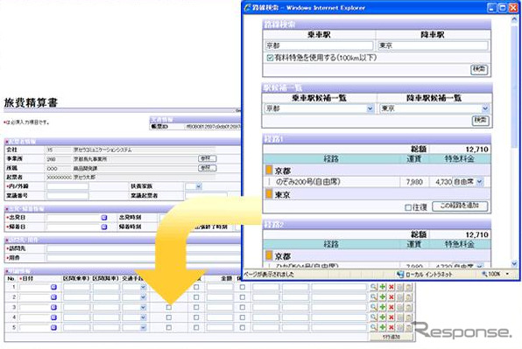This screenshot has height=349, width=522.
Task: Toggle the 有料特急を使用する checkbox
Action: pos(270,58)
